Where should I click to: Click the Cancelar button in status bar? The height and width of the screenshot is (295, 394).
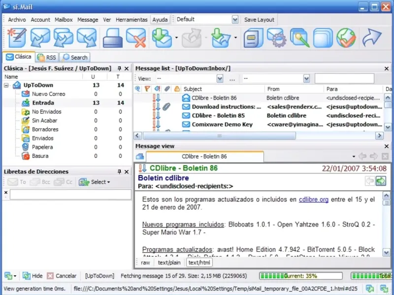(x=61, y=276)
